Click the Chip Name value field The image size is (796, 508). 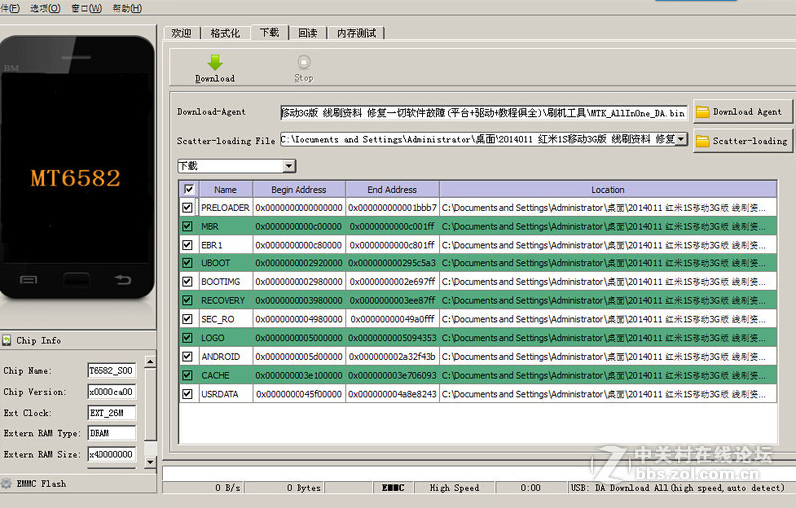point(111,370)
